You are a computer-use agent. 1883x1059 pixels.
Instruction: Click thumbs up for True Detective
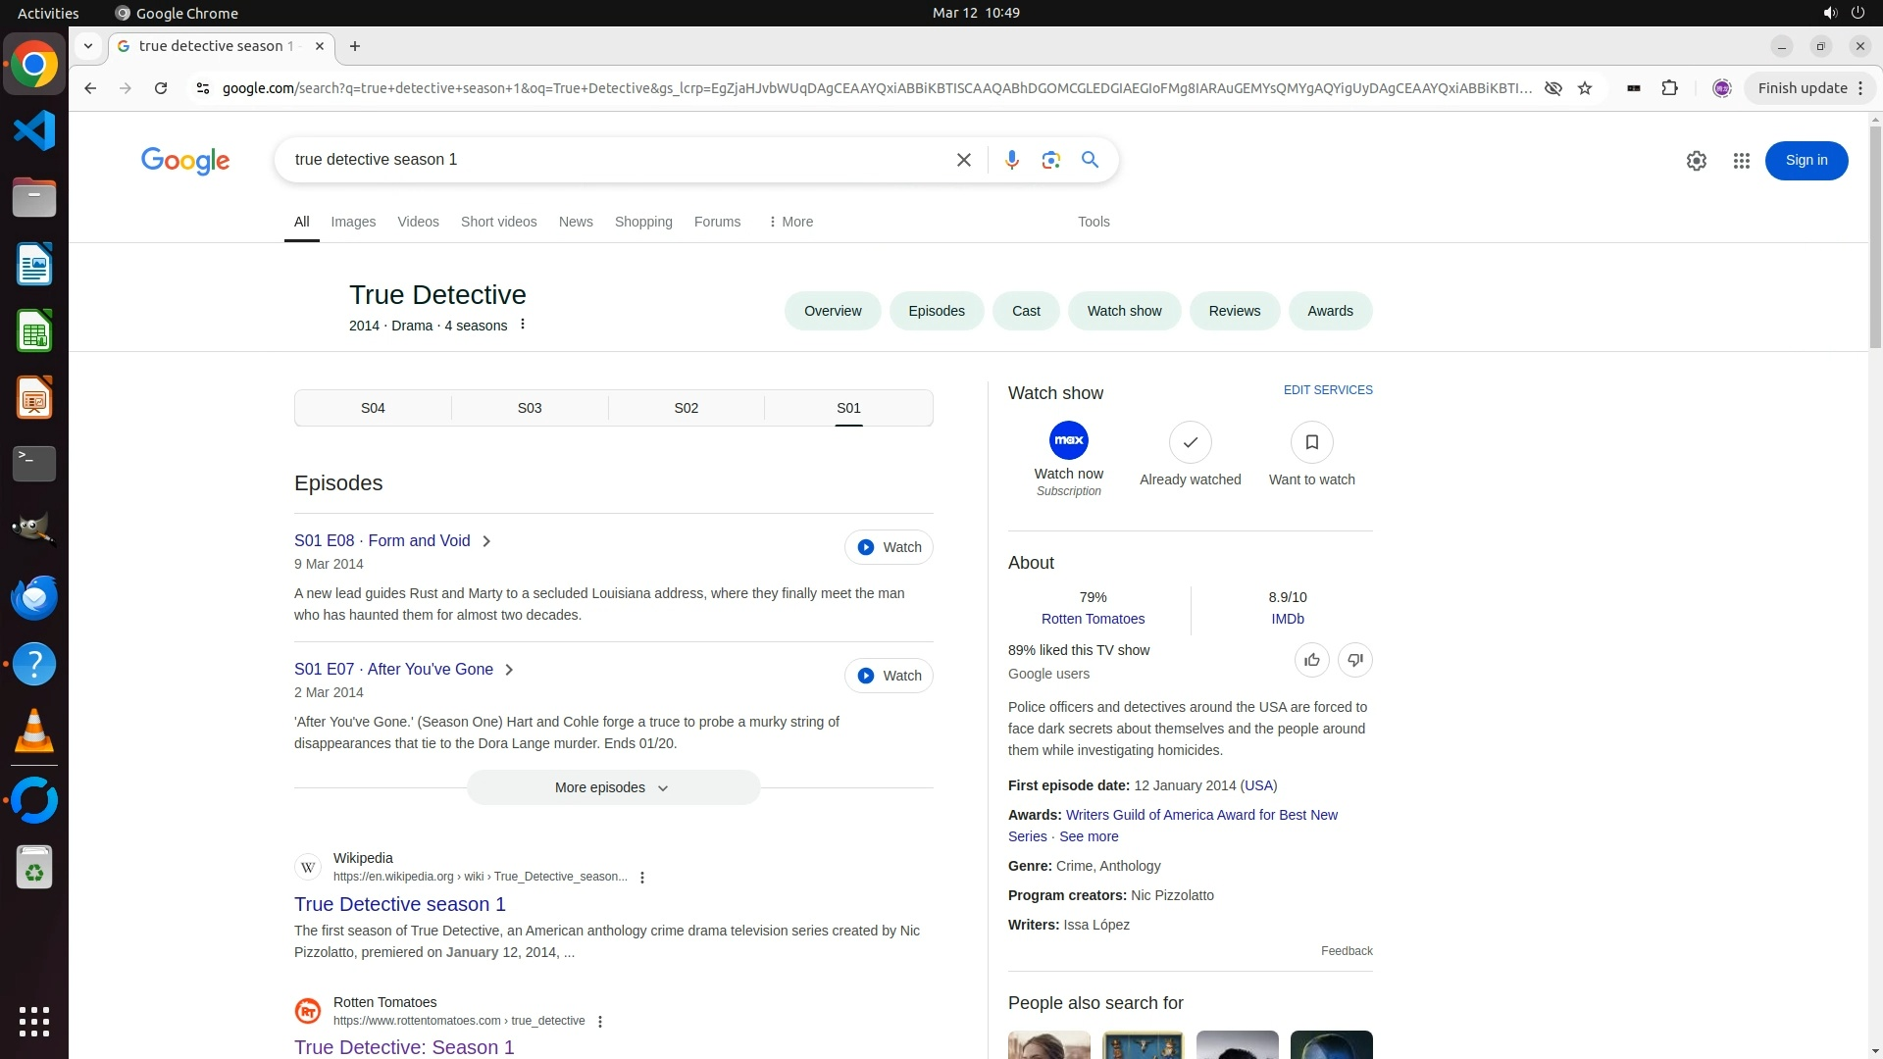[1311, 660]
